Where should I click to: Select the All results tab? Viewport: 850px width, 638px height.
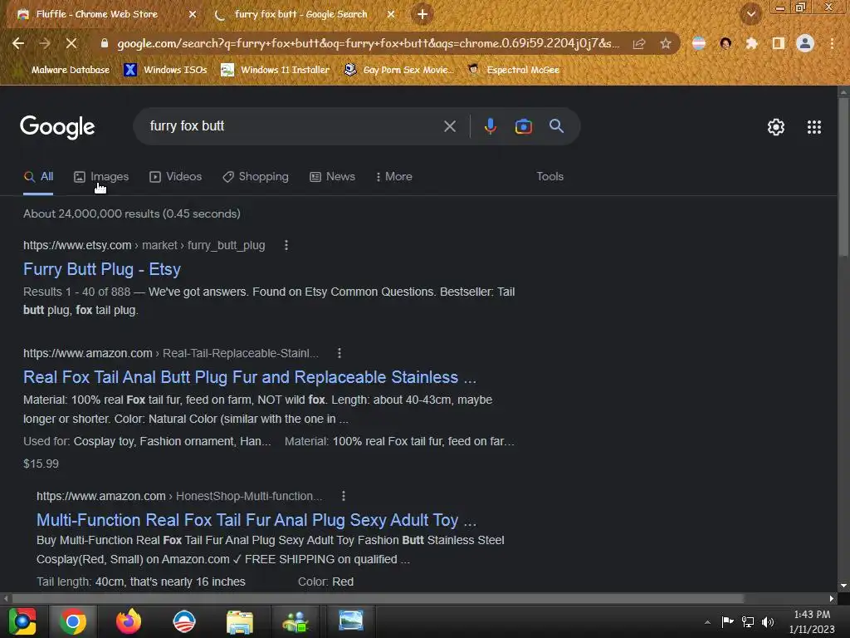(x=38, y=177)
